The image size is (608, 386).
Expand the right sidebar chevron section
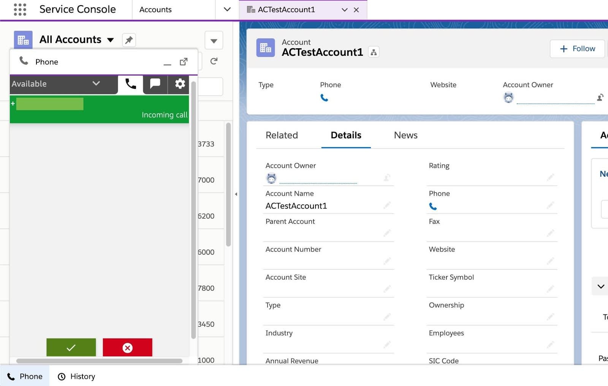[600, 286]
